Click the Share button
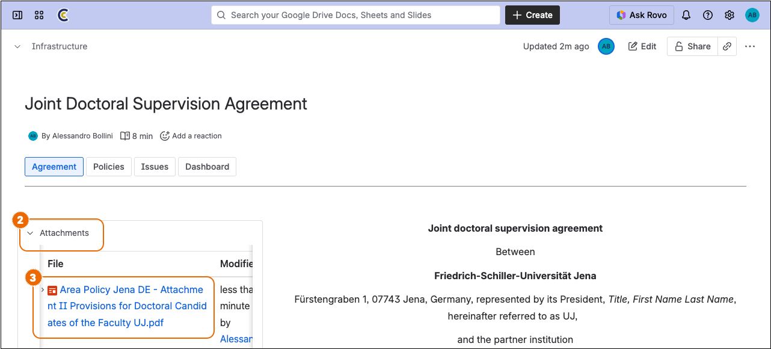Image resolution: width=771 pixels, height=349 pixels. (692, 46)
